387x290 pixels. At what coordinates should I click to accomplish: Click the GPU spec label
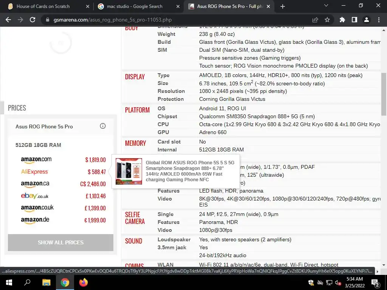coord(163,132)
